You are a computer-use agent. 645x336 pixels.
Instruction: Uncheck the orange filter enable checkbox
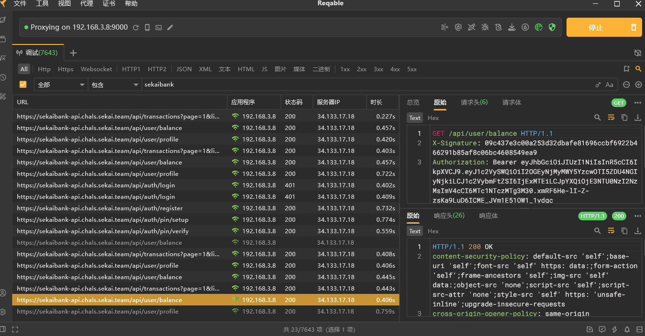(x=22, y=85)
